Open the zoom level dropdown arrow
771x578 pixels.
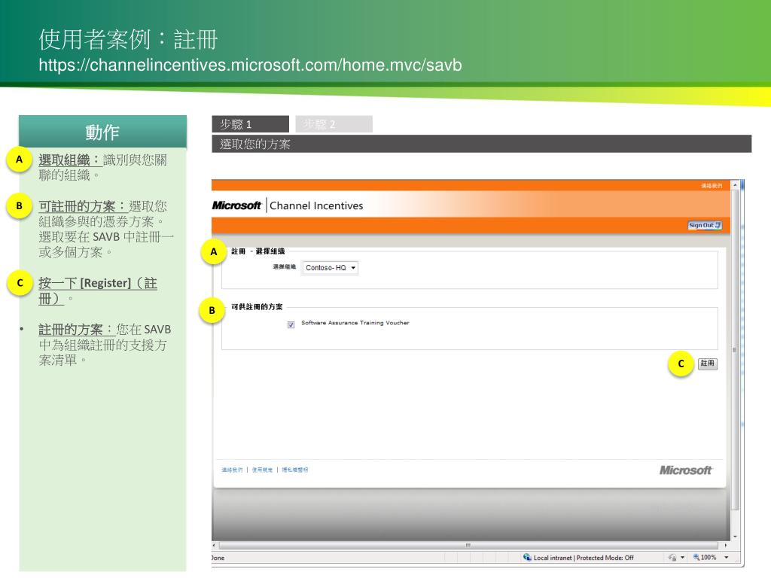click(x=727, y=558)
